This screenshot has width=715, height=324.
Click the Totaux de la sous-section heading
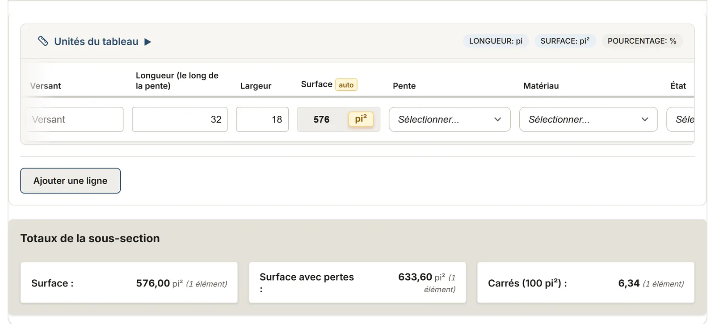[x=90, y=238]
